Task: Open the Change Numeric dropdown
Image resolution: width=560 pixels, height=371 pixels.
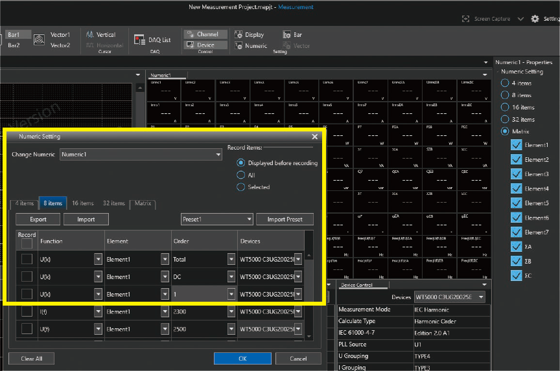Action: tap(141, 155)
